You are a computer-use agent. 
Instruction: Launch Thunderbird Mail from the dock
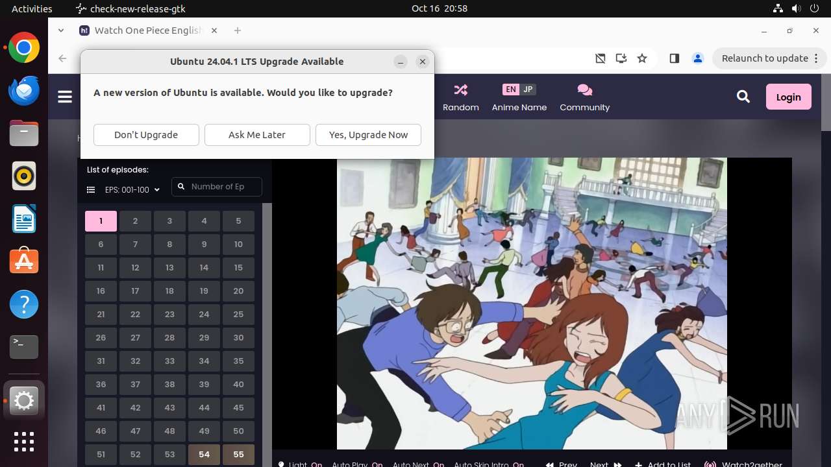[24, 91]
